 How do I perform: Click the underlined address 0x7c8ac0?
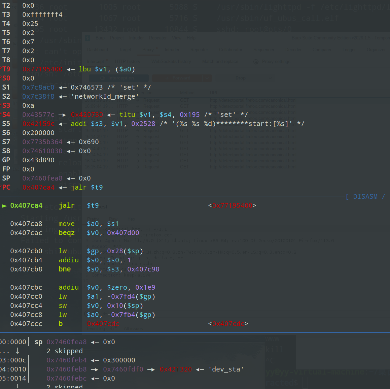click(x=38, y=87)
